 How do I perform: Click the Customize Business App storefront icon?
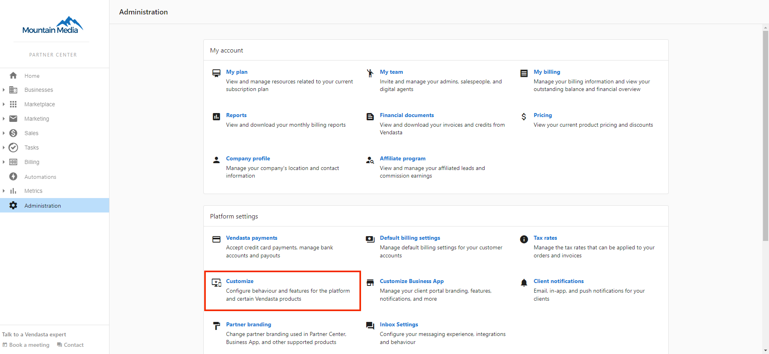pos(370,283)
